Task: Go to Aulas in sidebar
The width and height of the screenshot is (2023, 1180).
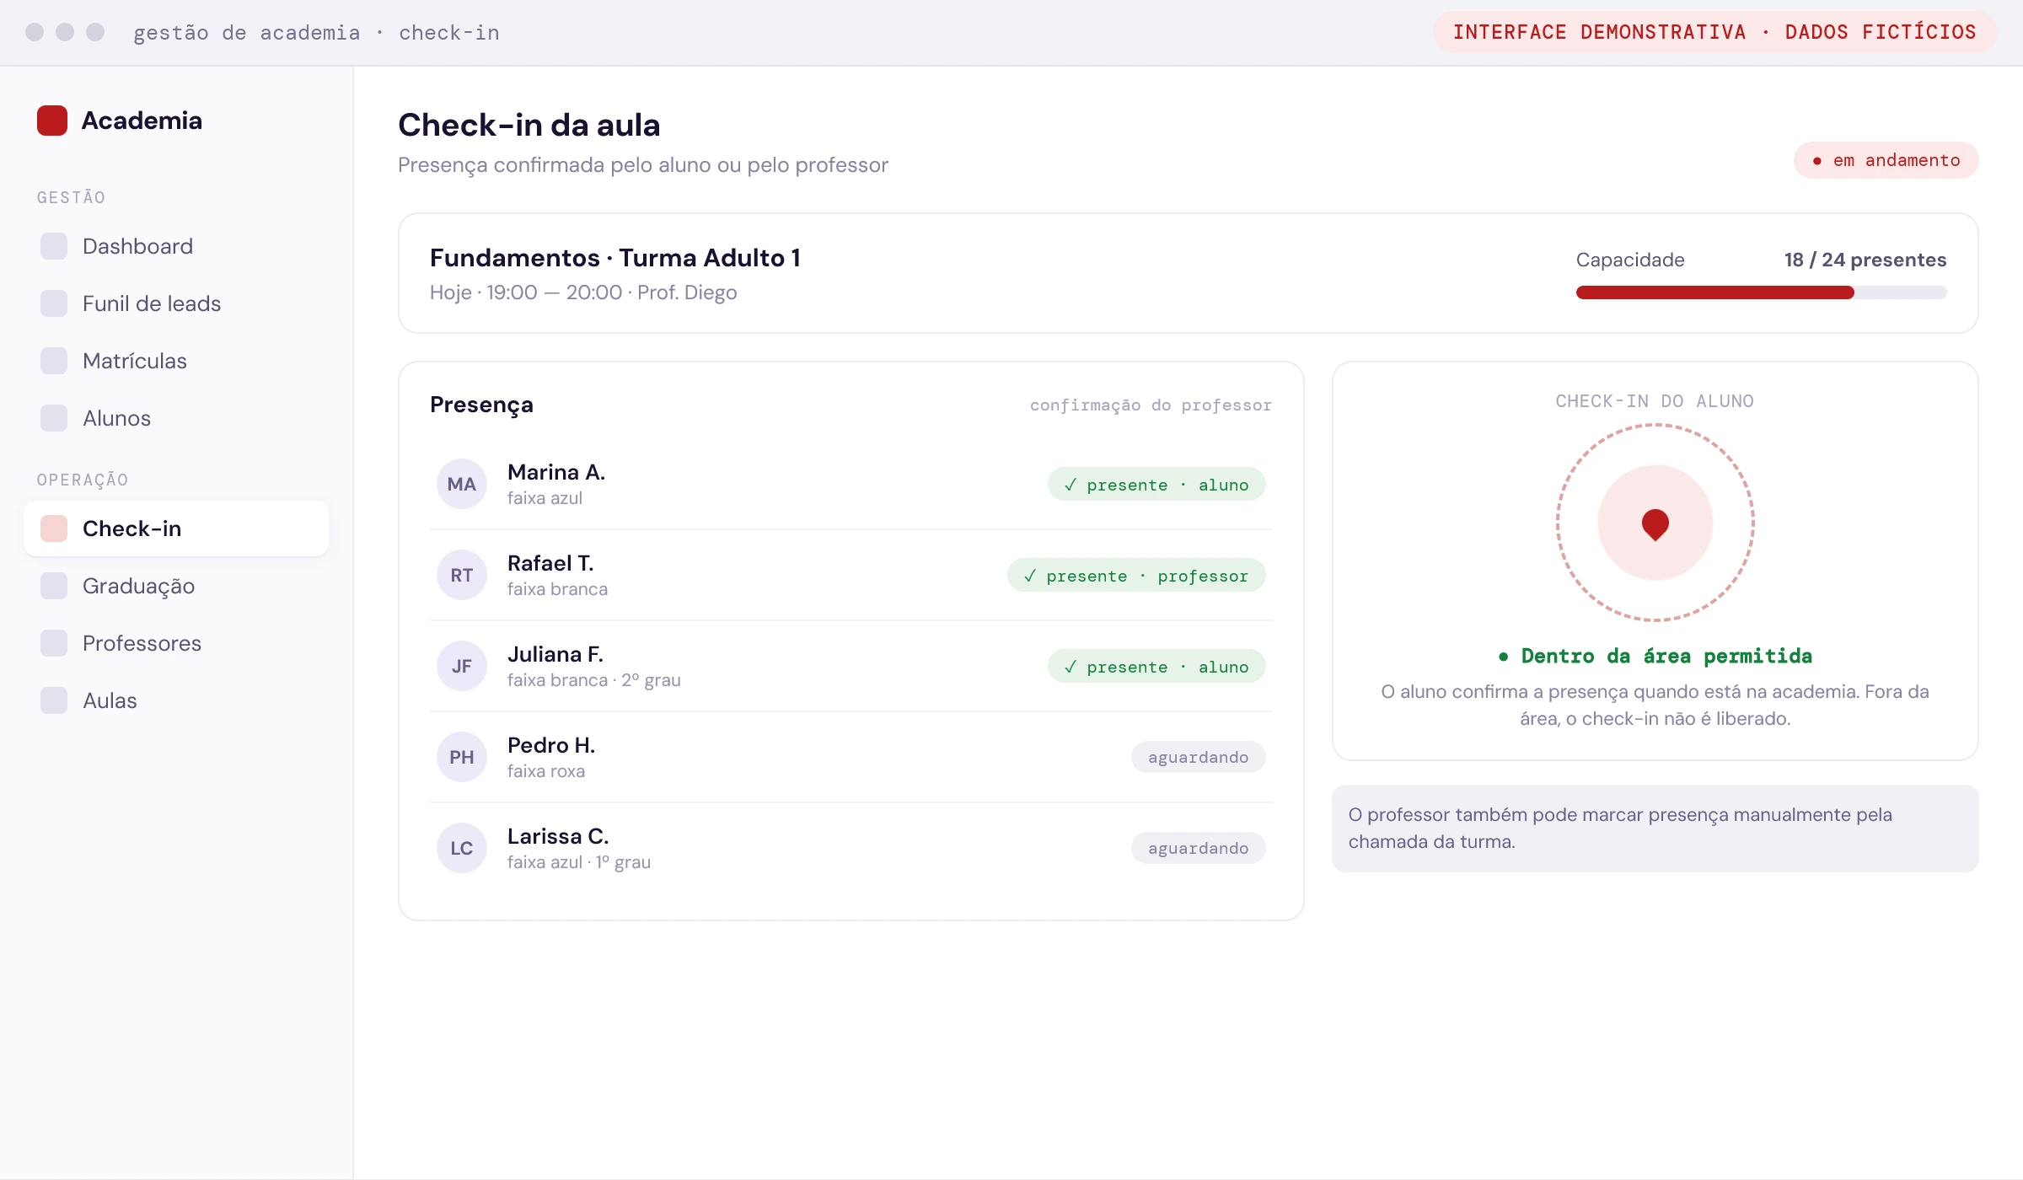Action: (176, 700)
